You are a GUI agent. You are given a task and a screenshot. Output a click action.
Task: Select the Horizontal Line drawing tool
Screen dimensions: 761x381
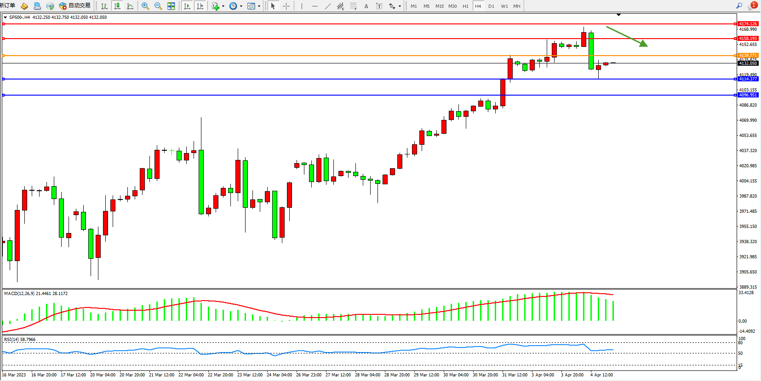click(x=315, y=6)
